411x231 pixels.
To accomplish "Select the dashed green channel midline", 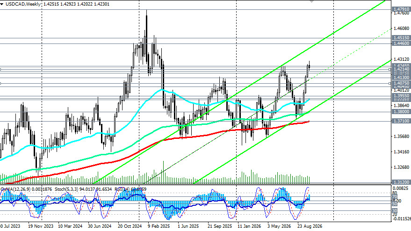I will [x=351, y=54].
